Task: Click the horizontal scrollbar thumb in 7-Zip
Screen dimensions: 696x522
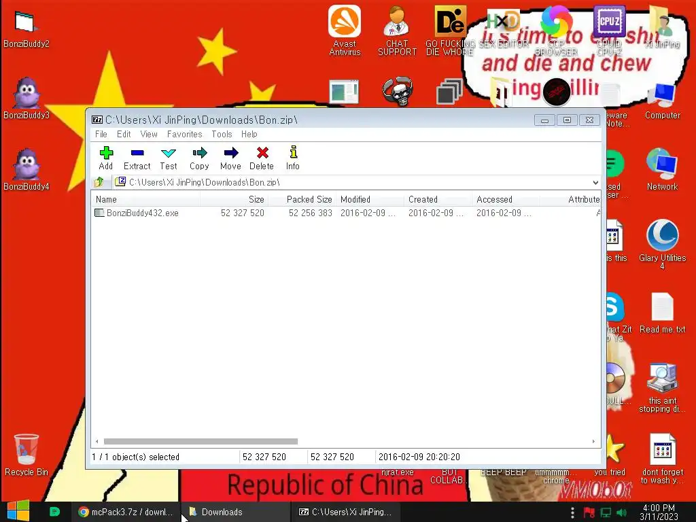Action: pyautogui.click(x=201, y=441)
